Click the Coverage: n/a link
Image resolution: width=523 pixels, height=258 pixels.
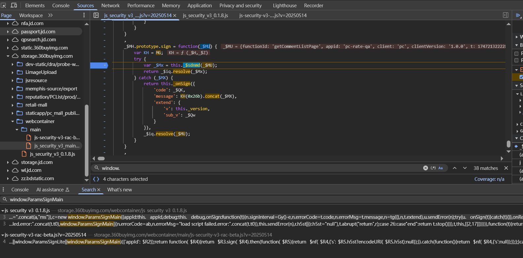[489, 179]
